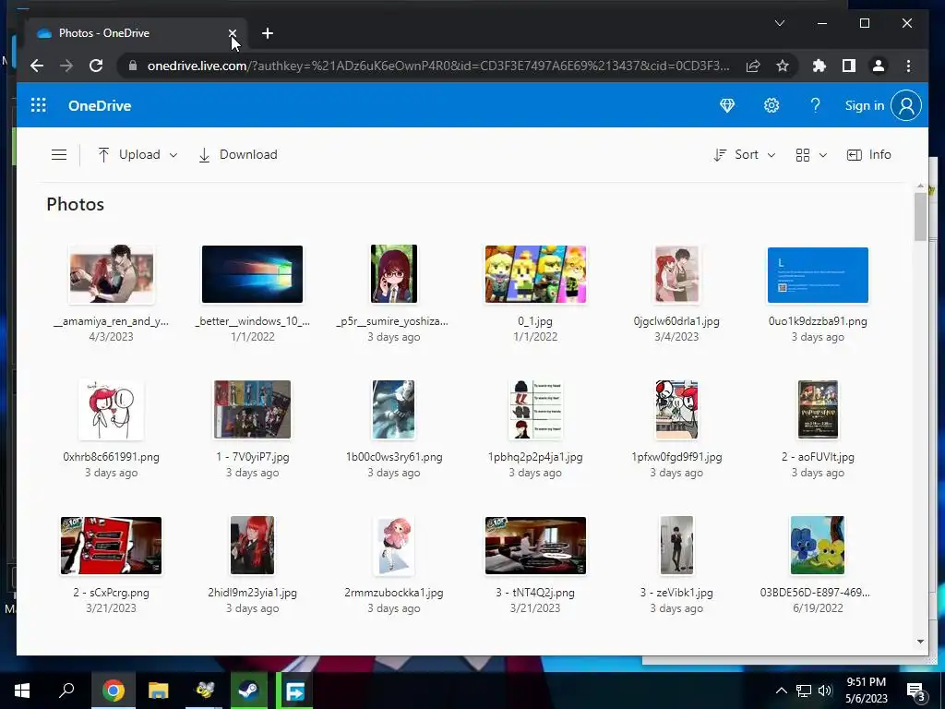Close the Photos - OneDrive tab
The height and width of the screenshot is (709, 945).
tap(233, 33)
